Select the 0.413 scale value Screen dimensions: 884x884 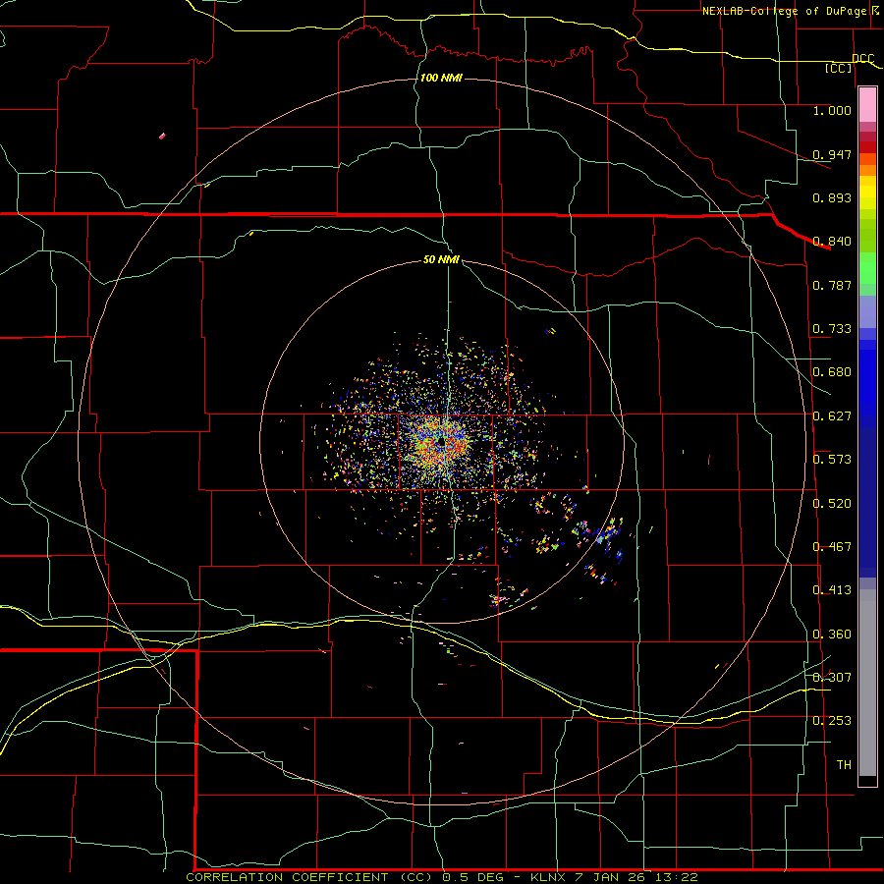tap(832, 590)
